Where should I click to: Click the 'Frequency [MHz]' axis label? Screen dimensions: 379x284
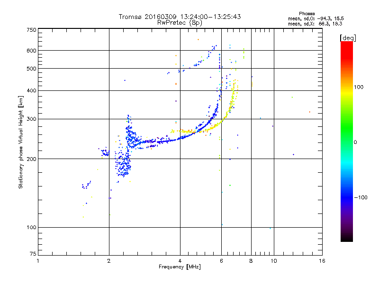tap(180, 267)
